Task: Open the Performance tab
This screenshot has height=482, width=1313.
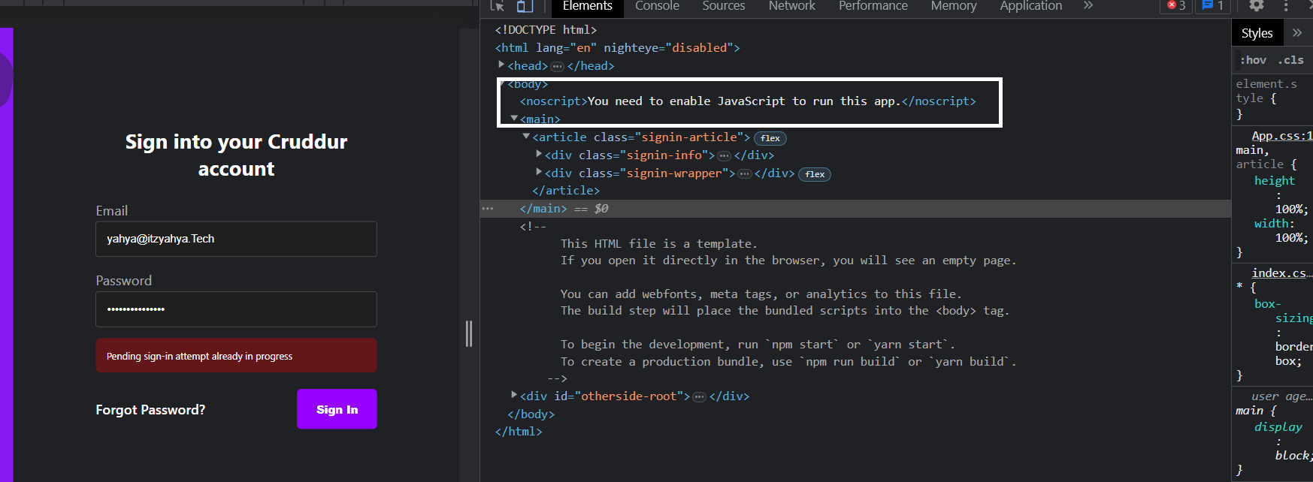Action: [873, 6]
